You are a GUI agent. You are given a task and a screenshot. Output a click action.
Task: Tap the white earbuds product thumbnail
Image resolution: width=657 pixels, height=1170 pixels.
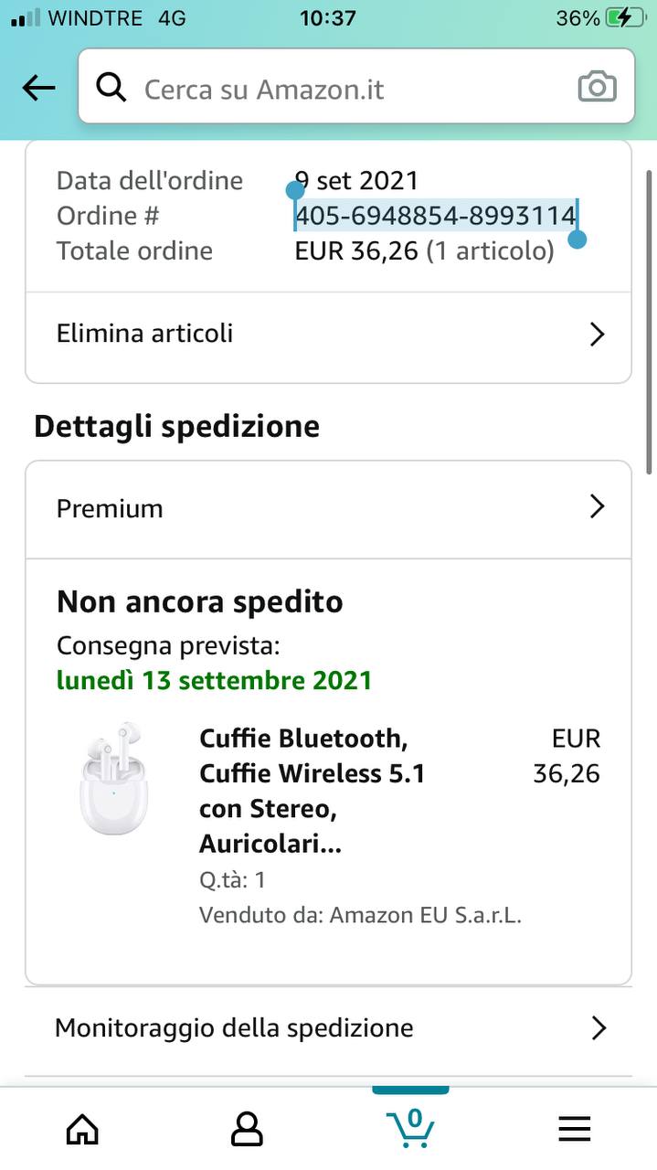coord(113,779)
